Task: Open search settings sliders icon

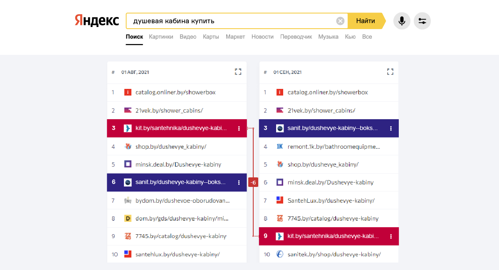Action: coord(422,21)
